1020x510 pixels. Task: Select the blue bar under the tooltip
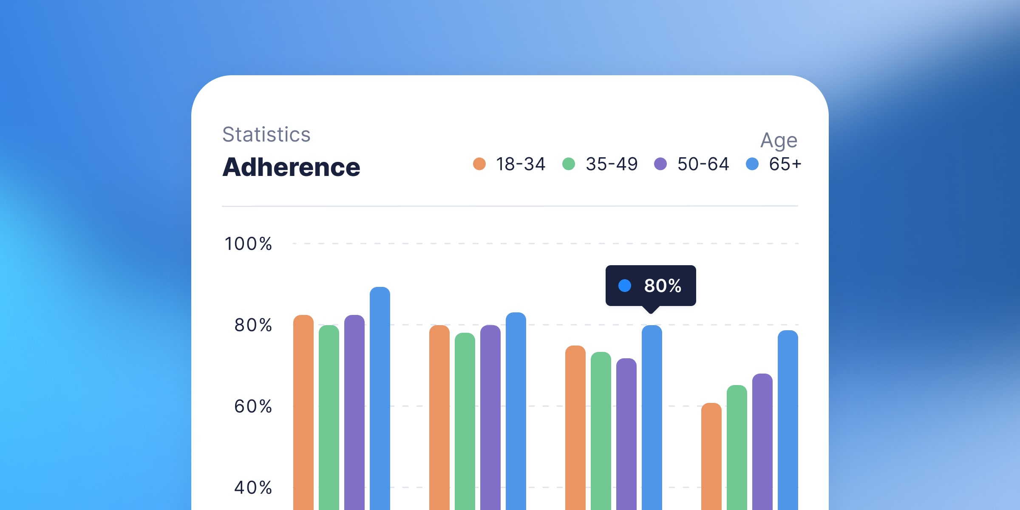pos(652,416)
